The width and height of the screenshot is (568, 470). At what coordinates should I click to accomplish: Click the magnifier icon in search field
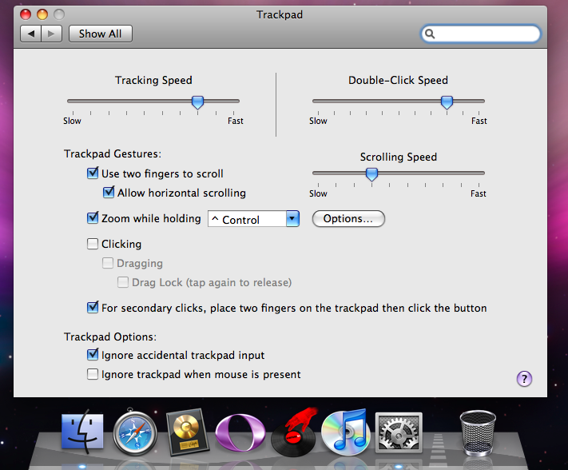[430, 34]
